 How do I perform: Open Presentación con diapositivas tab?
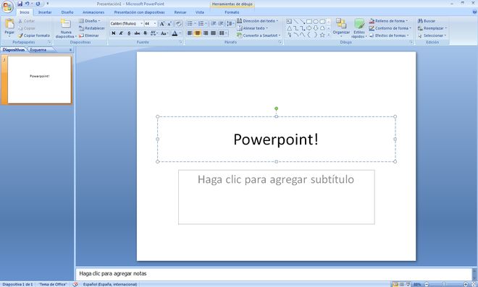pyautogui.click(x=139, y=12)
